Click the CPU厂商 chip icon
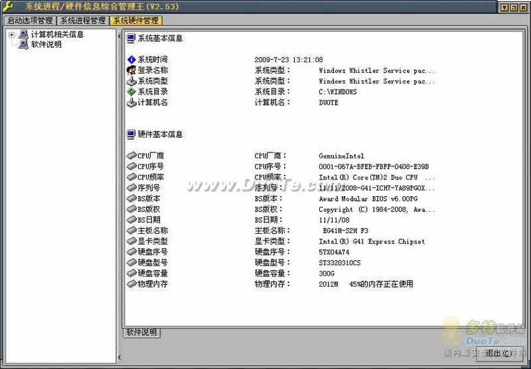 tap(131, 156)
